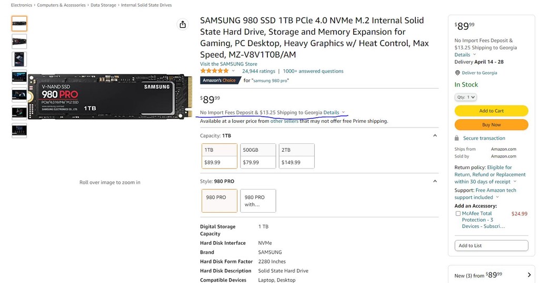The image size is (539, 283).
Task: Open the chevron arrow beside New (3) from $89.99
Action: coord(529,275)
